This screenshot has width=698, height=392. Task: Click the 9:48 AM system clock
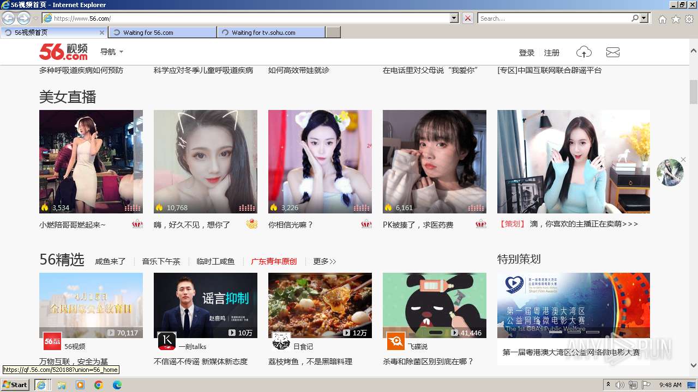click(x=670, y=385)
